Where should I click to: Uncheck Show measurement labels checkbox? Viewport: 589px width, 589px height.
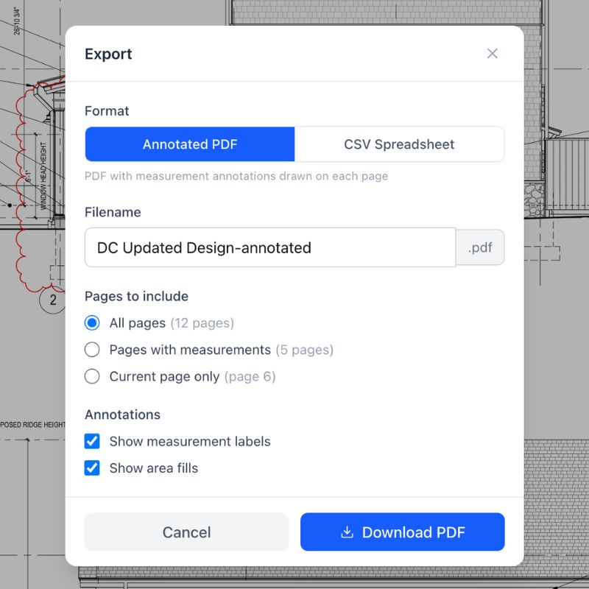(x=92, y=441)
